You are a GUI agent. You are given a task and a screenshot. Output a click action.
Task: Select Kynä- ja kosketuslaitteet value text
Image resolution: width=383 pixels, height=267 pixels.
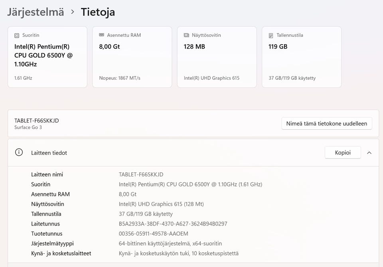pyautogui.click(x=179, y=253)
